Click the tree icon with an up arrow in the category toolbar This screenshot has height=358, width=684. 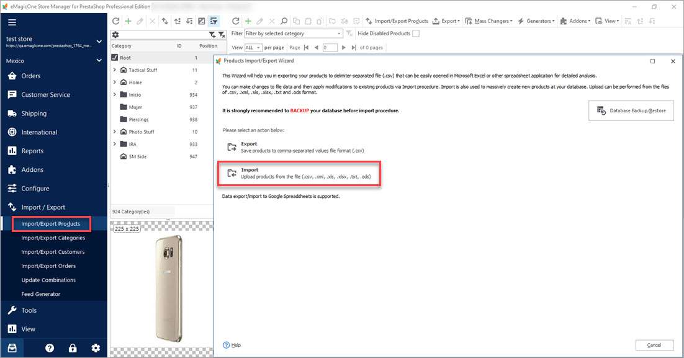[x=177, y=21]
